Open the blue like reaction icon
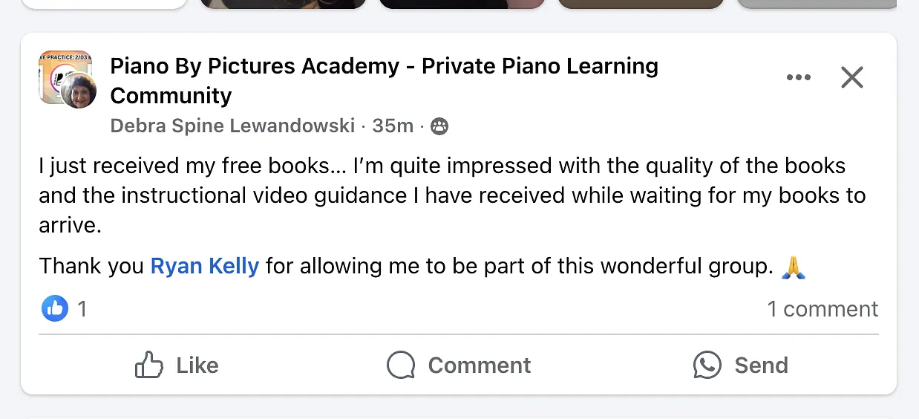 [55, 308]
